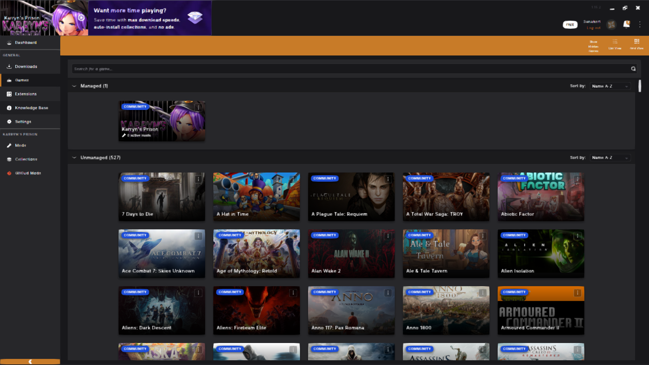649x365 pixels.
Task: Switch to Grid View
Action: click(636, 44)
